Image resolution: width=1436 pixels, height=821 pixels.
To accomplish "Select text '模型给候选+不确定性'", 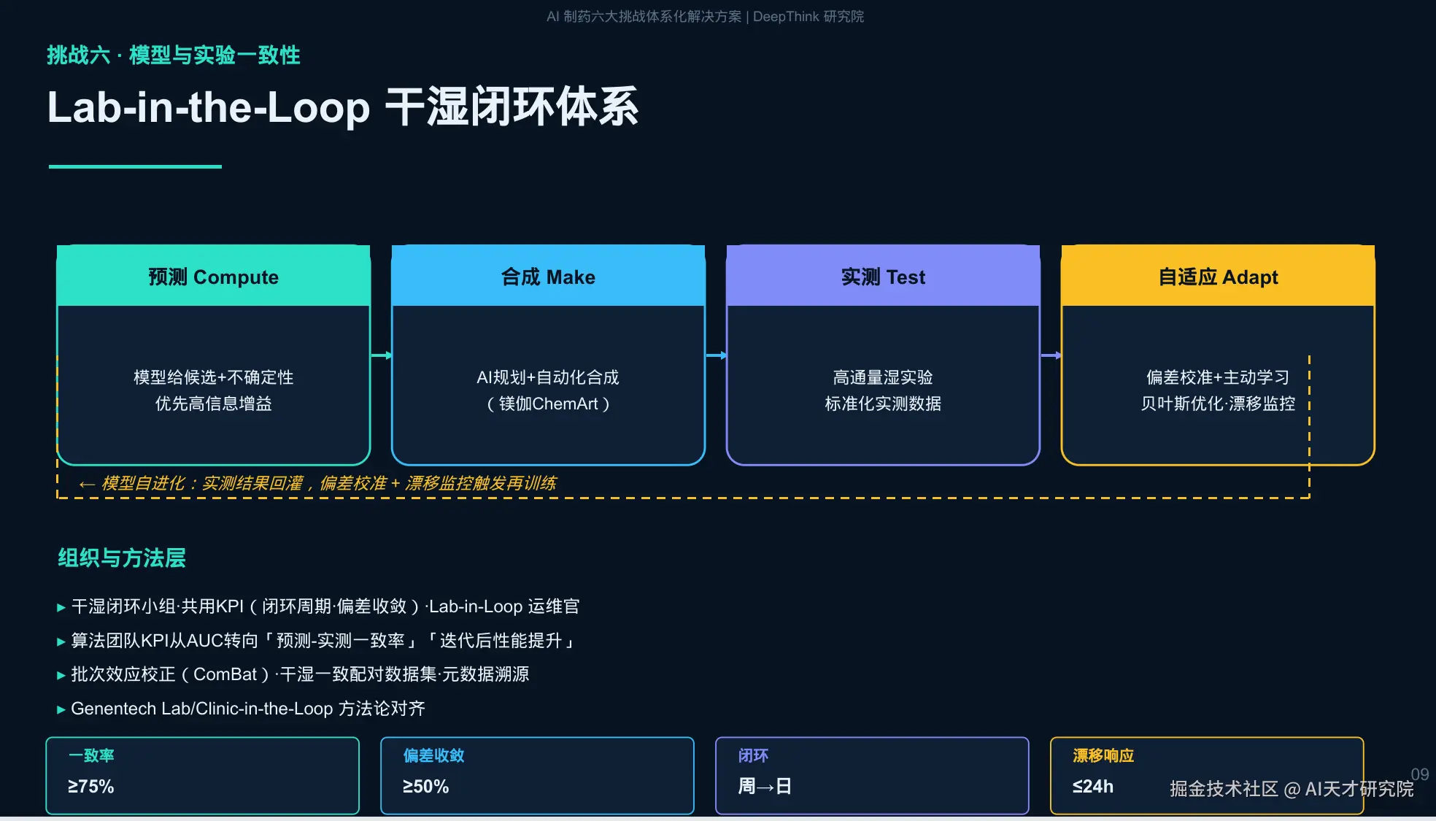I will point(214,377).
